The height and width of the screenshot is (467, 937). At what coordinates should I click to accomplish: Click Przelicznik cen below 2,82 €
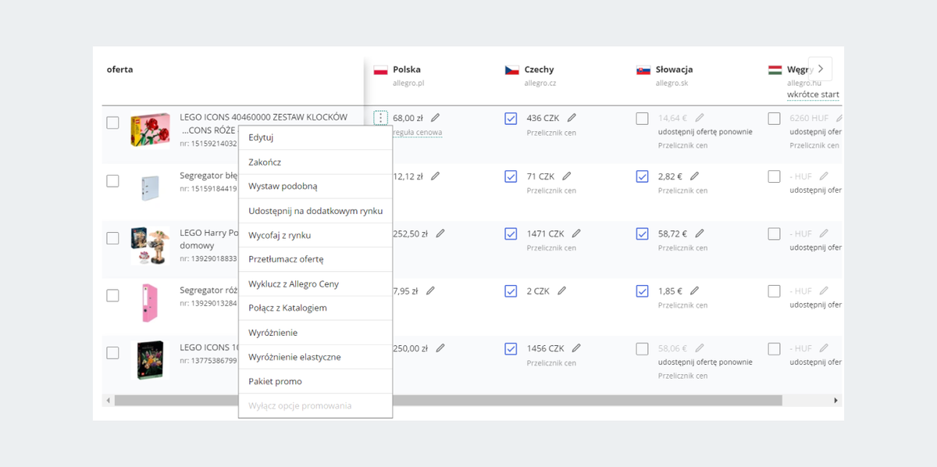pos(682,191)
